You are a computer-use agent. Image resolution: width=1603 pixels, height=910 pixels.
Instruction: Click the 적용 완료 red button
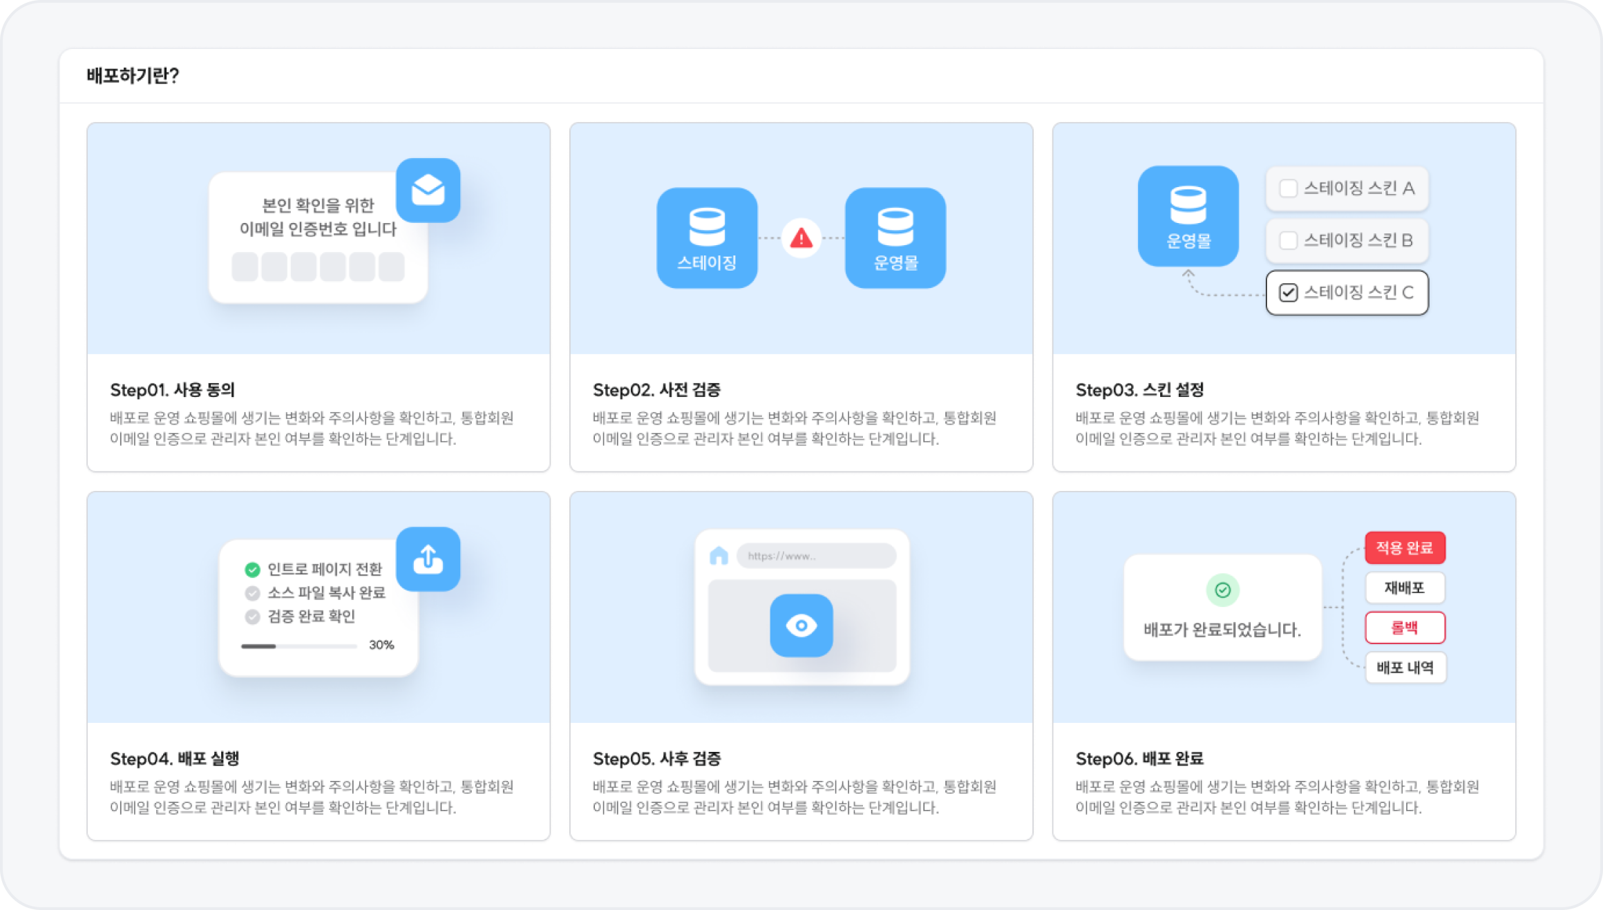(x=1405, y=548)
